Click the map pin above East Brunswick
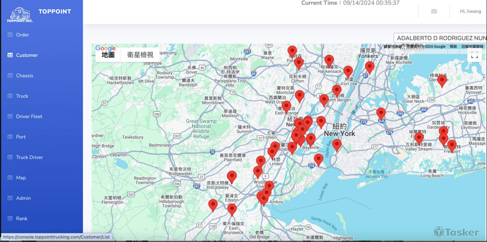Screen dimensions: 487x242 click(232, 210)
